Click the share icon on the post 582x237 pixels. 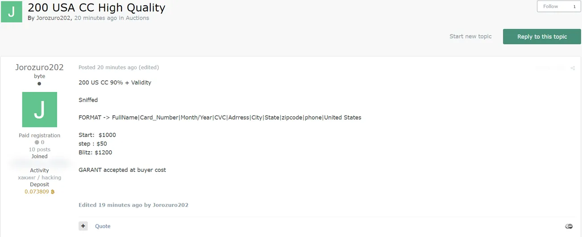(573, 68)
